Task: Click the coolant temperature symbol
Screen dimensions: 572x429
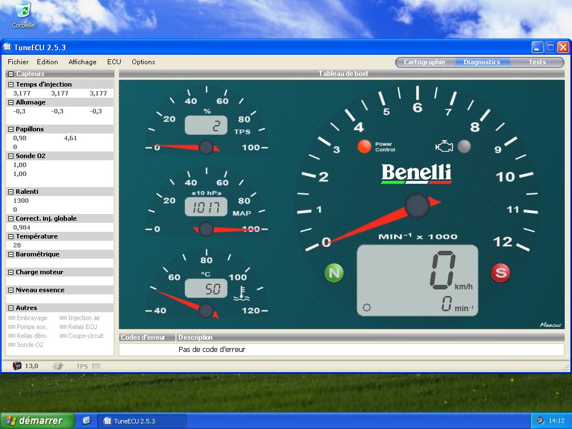Action: click(x=241, y=294)
